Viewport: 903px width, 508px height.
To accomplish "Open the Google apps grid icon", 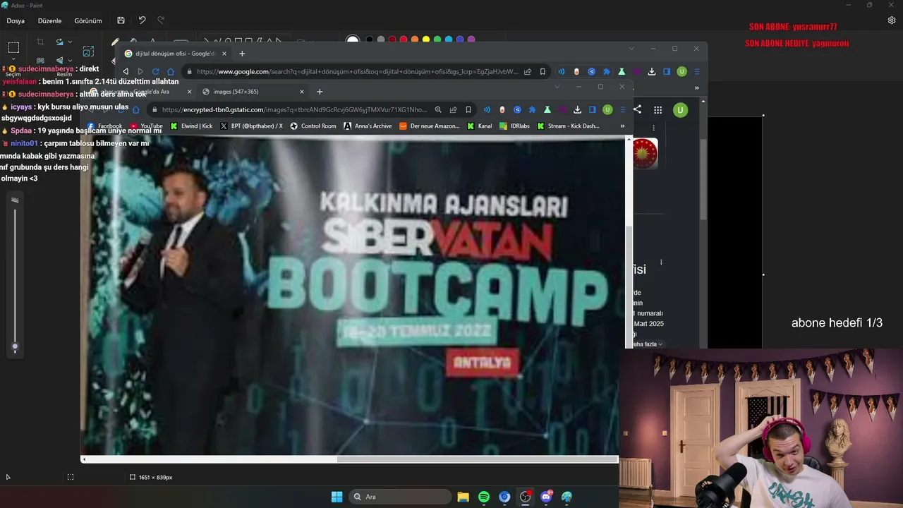I will click(658, 109).
